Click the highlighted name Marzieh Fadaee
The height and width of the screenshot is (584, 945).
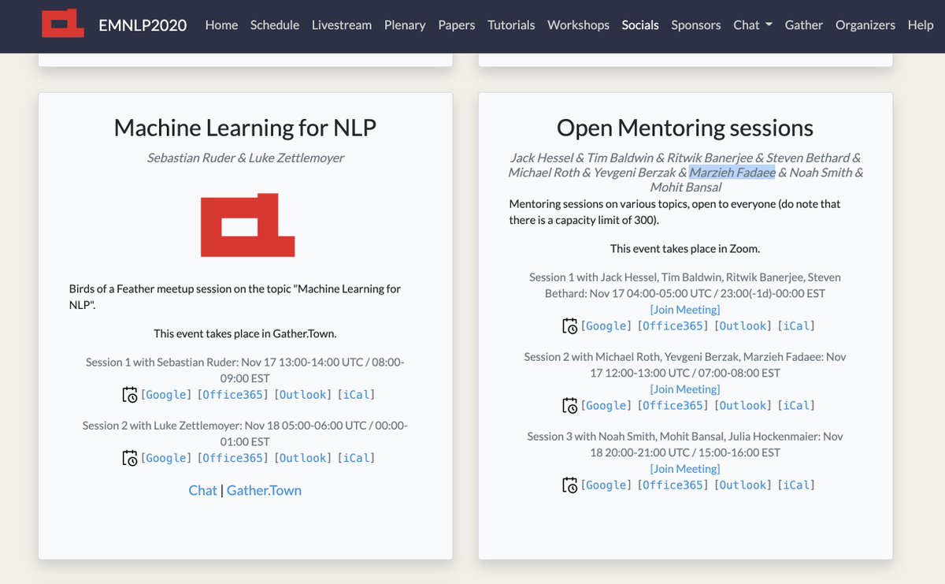coord(732,173)
